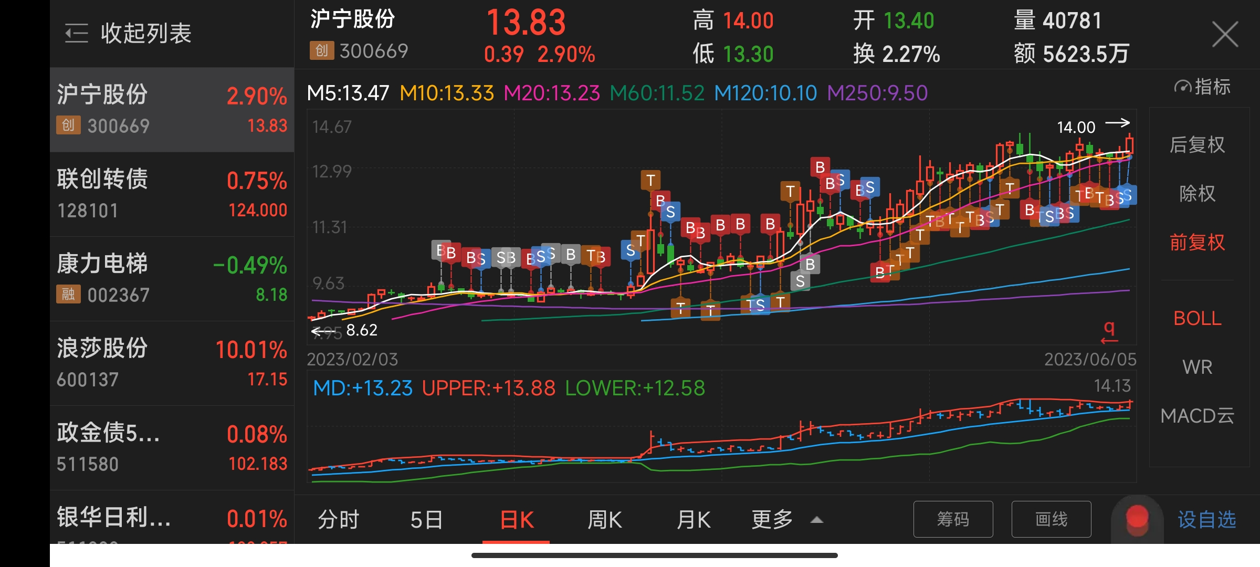This screenshot has height=567, width=1260.
Task: Click the collapse list arrow icon
Action: [x=77, y=34]
